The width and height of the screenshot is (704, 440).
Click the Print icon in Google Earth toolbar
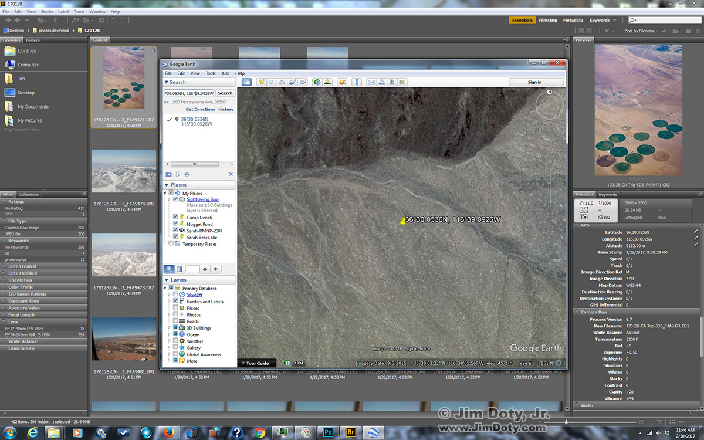(381, 82)
